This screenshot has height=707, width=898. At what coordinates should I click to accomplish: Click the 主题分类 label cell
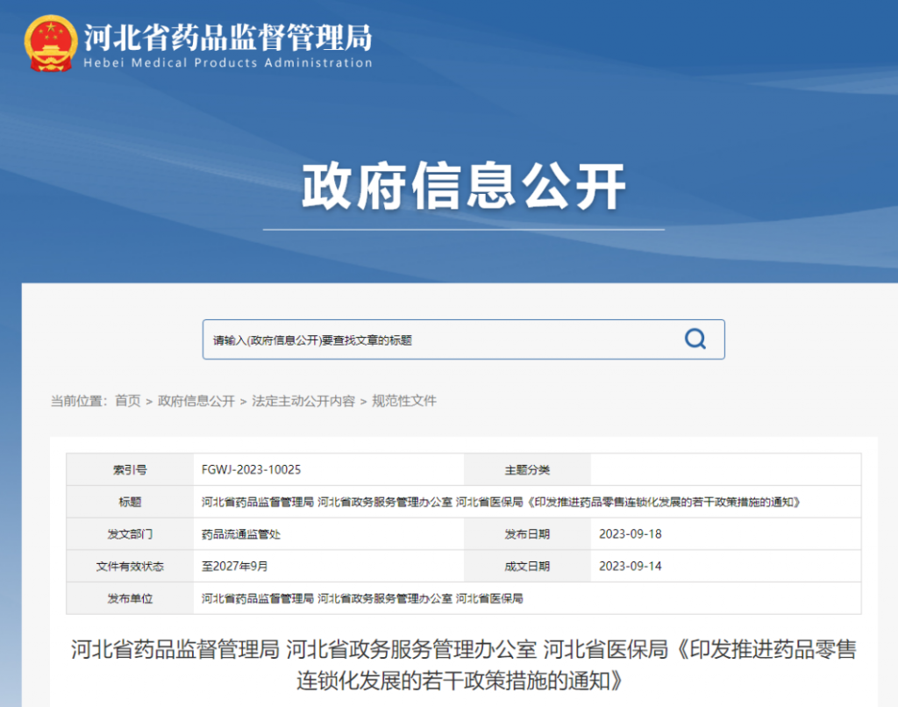point(527,470)
